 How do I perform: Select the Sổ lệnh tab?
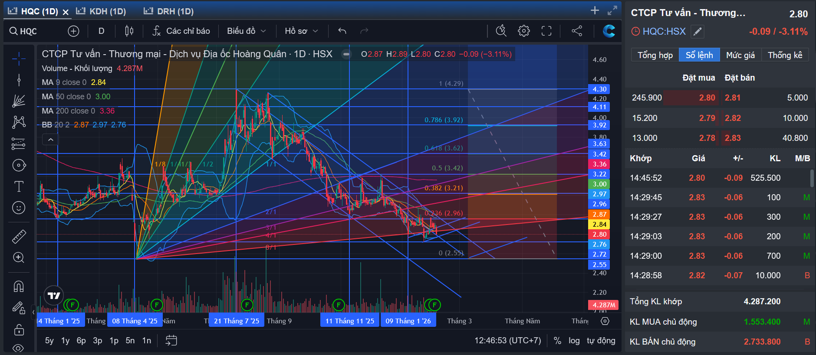699,55
